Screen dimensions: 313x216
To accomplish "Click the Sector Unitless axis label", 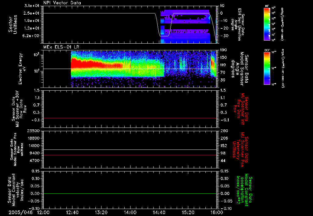I will pos(13,25).
